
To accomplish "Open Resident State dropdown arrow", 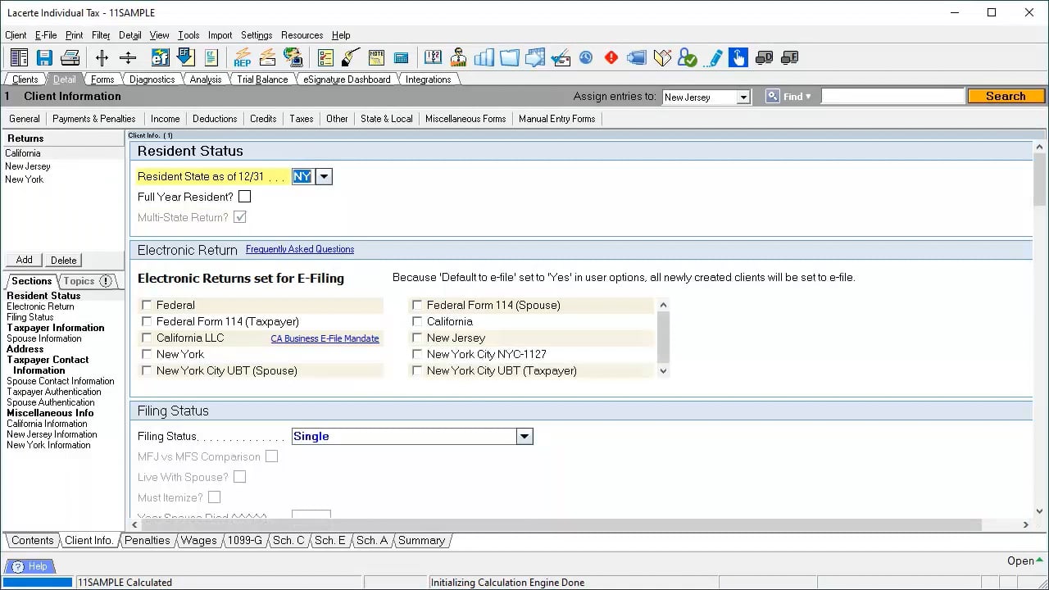I will [x=324, y=176].
